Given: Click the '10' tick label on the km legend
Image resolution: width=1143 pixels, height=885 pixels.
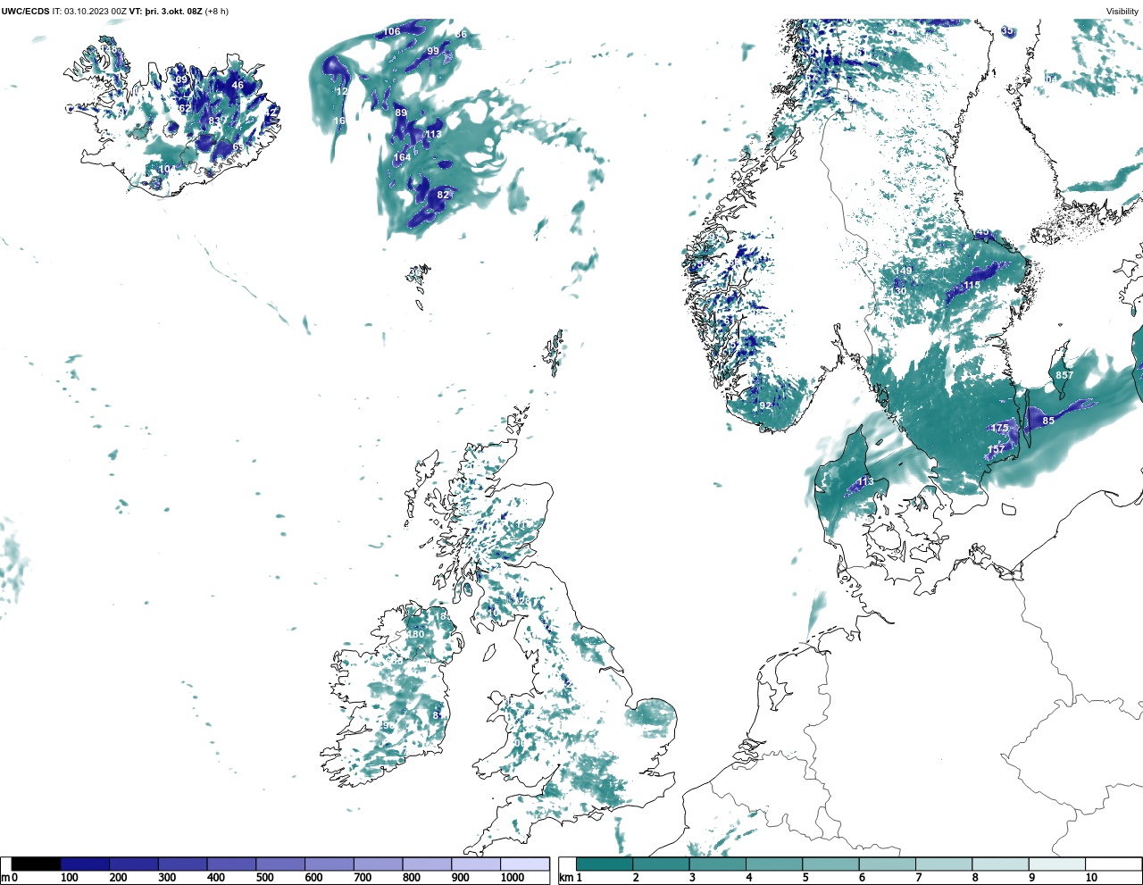Looking at the screenshot, I should (1091, 878).
